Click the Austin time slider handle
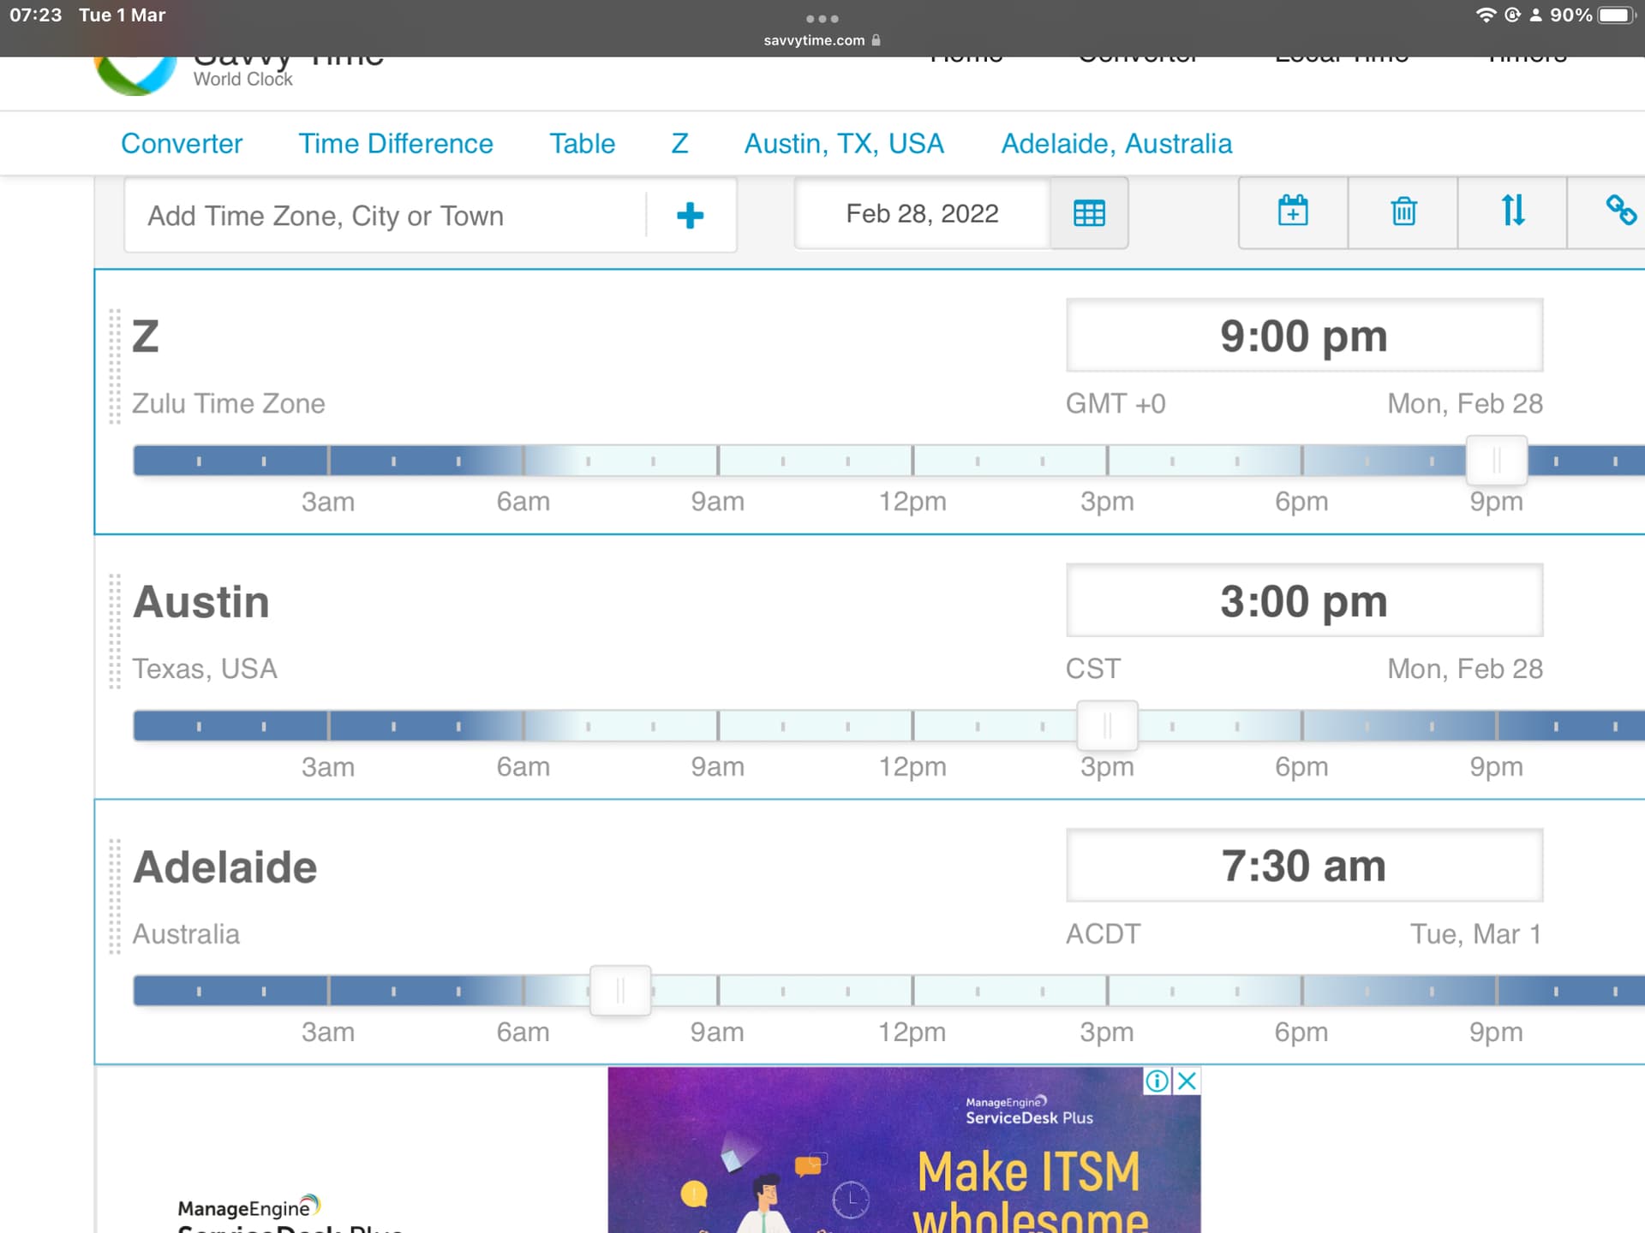Viewport: 1645px width, 1233px height. pos(1107,725)
